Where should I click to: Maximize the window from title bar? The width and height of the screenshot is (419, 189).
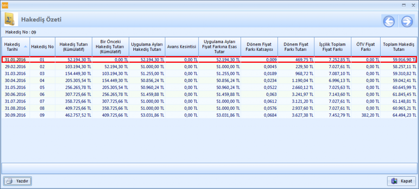404,5
